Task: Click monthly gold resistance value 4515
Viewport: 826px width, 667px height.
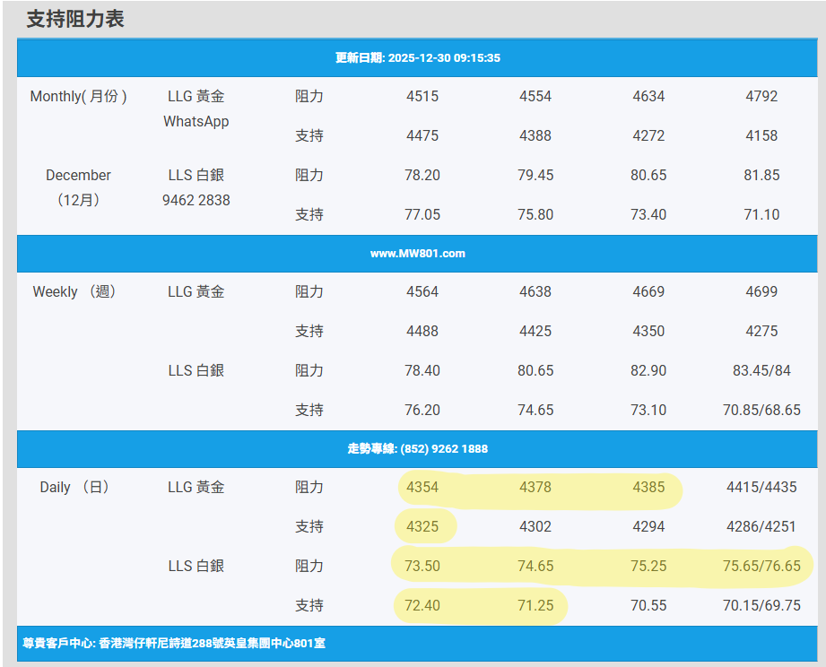Action: [422, 96]
